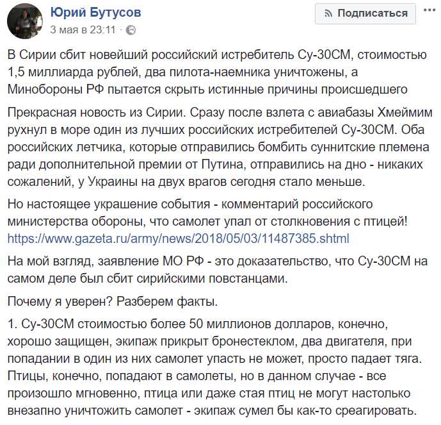Screen dimensions: 441x425
Task: Click the numbered paragraph "1. Су-30СМ стоимостью"
Action: [x=214, y=367]
